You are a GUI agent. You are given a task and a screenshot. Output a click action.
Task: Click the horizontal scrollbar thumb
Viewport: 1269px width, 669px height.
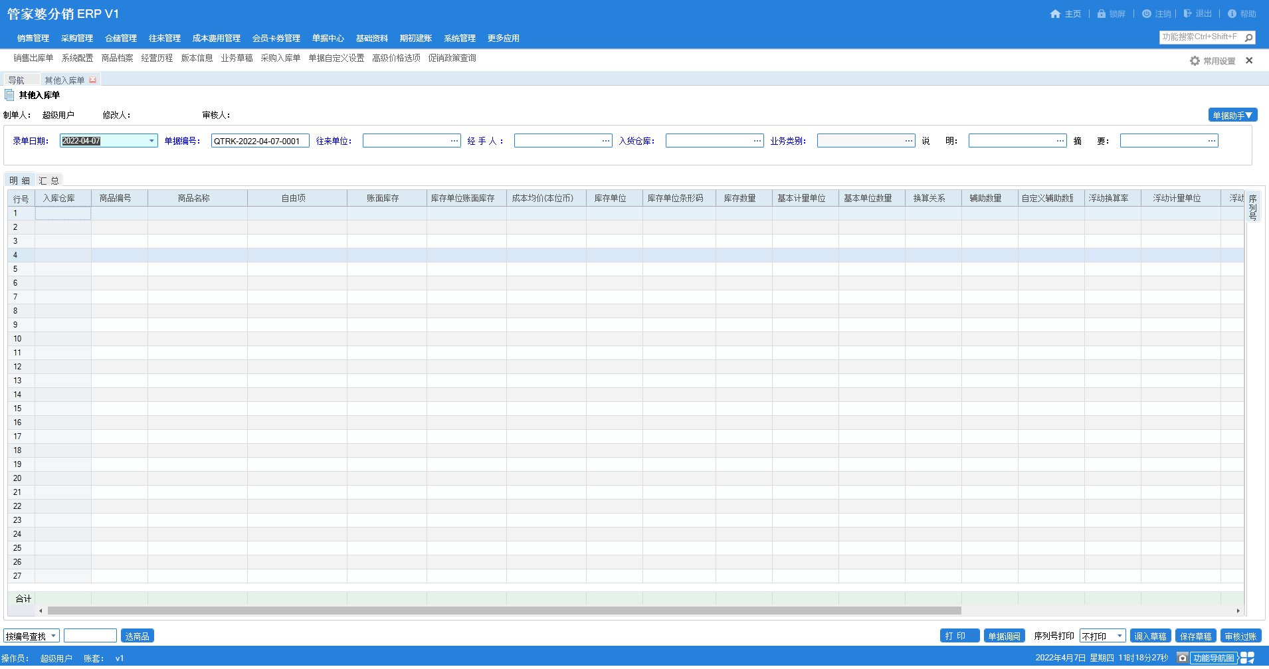point(504,611)
